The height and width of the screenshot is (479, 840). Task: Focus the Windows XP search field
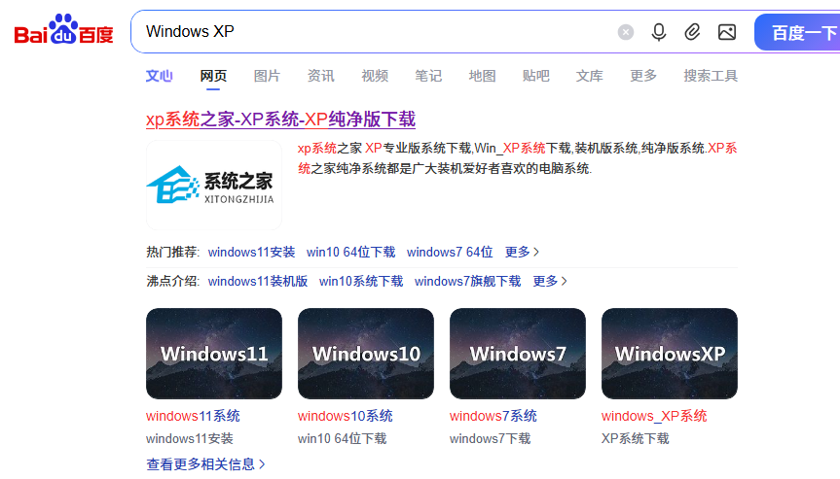click(x=375, y=31)
